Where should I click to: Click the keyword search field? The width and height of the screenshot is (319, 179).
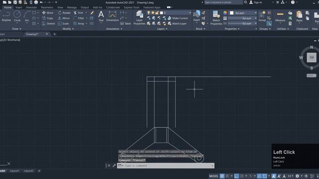(x=223, y=2)
